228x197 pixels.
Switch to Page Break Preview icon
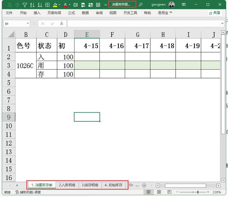coord(170,192)
